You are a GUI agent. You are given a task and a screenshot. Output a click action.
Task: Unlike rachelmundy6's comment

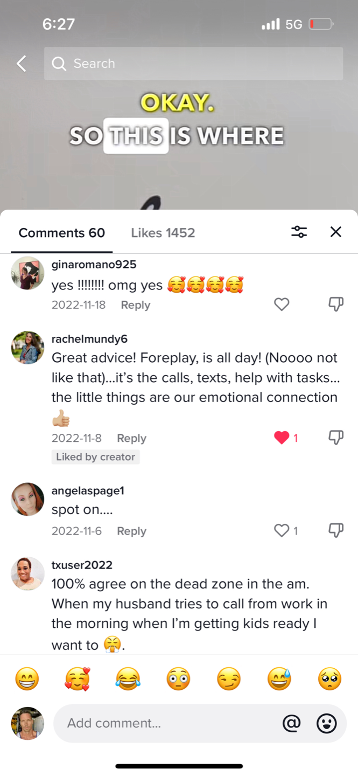[x=282, y=438]
